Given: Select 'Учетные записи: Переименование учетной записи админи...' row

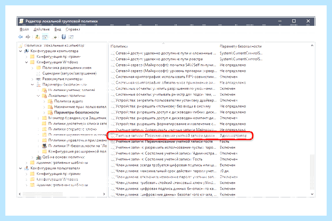Looking at the screenshot, I should click(x=180, y=135).
